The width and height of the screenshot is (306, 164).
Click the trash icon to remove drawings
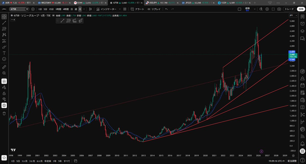(x=4, y=113)
